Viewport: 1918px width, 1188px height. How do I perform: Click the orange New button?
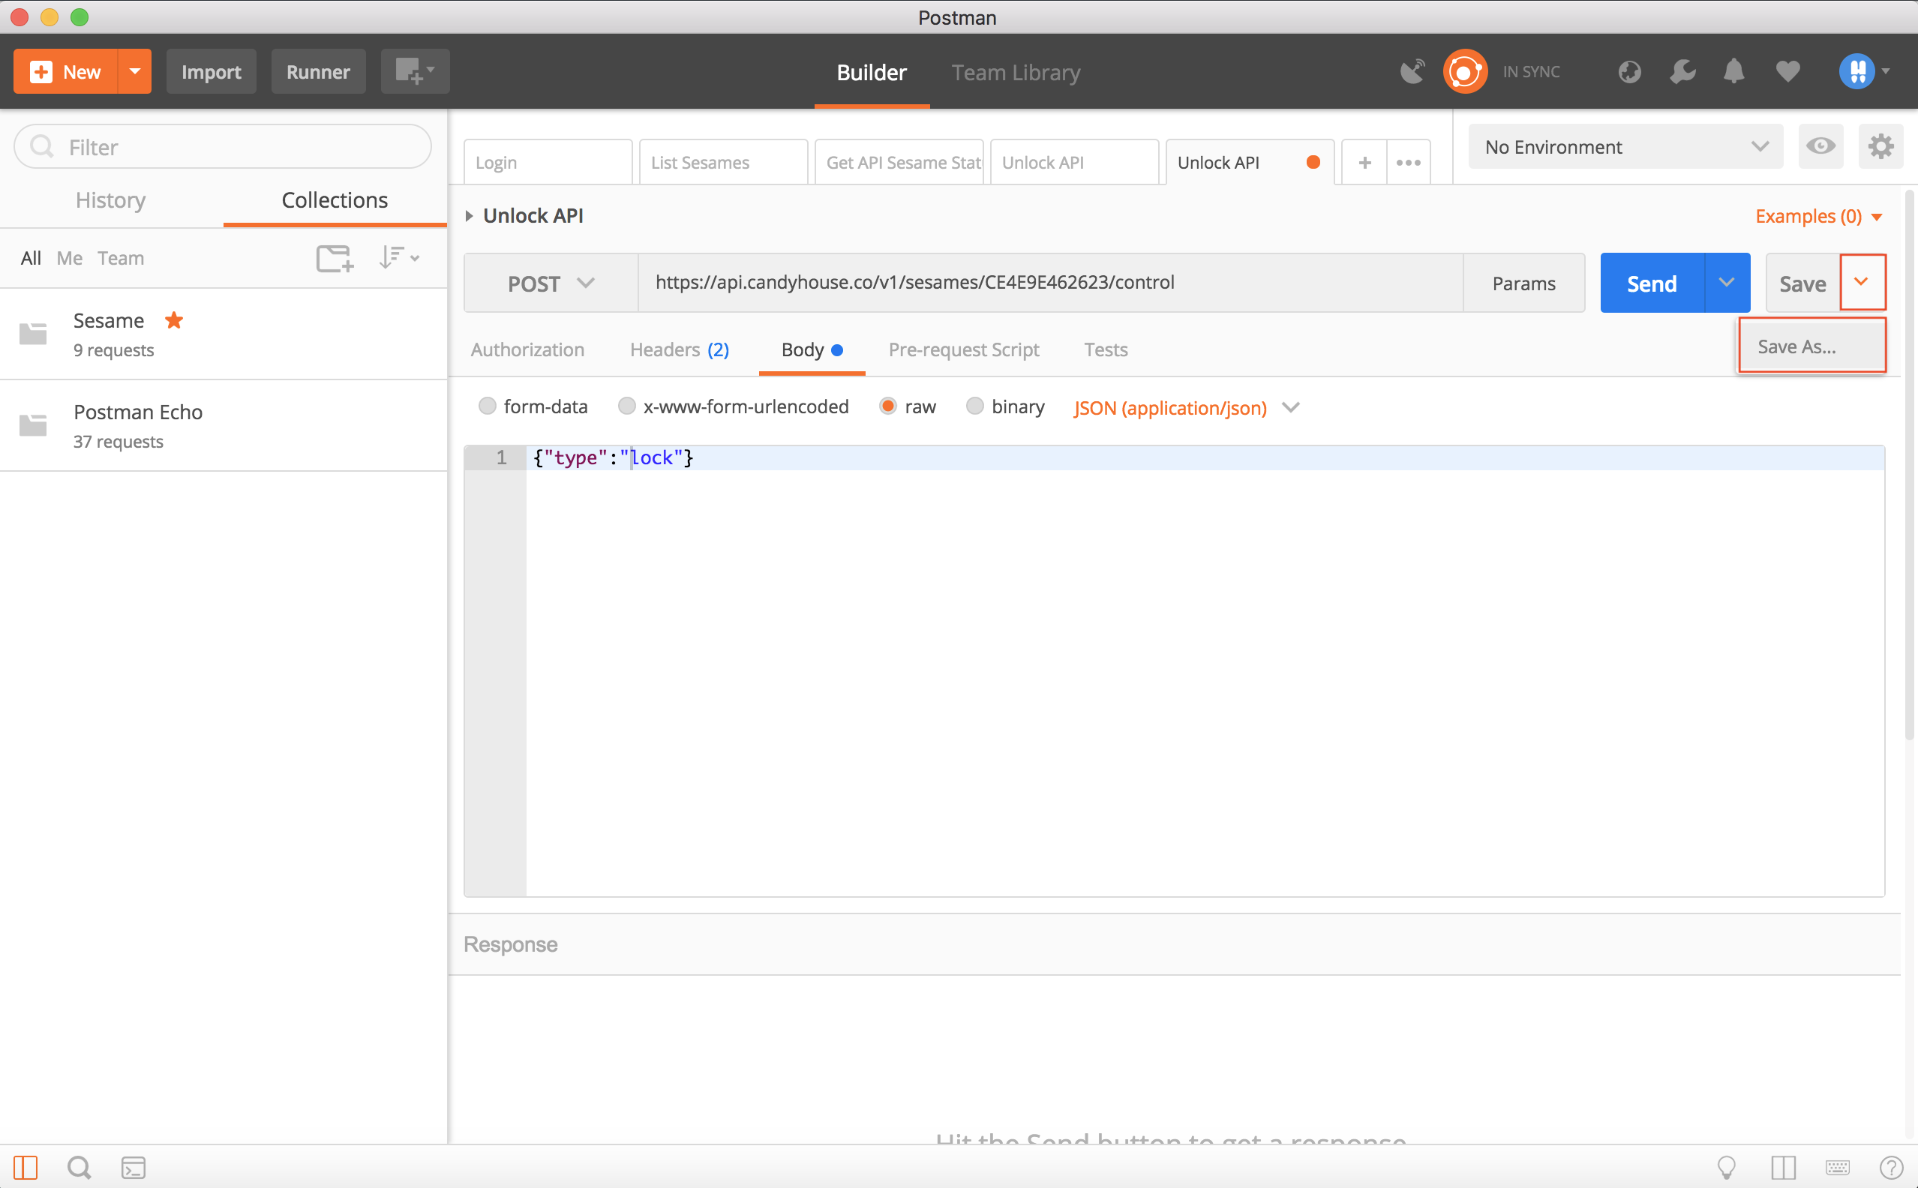(65, 71)
